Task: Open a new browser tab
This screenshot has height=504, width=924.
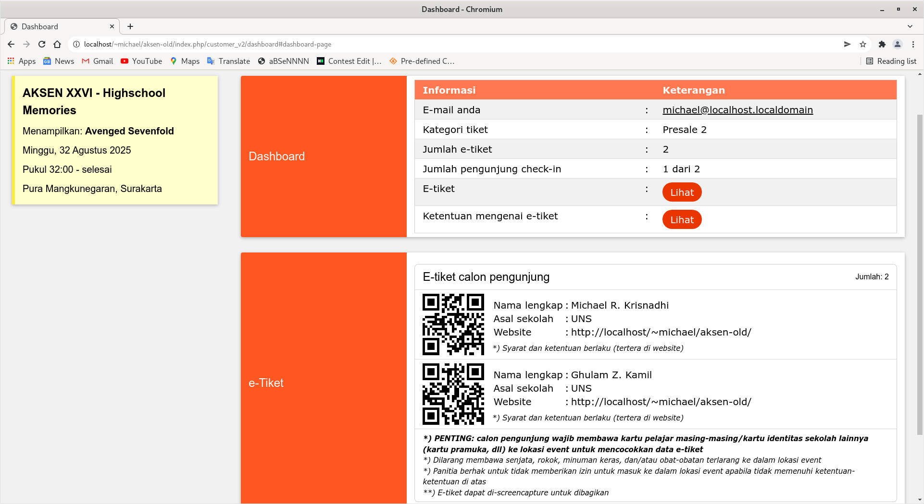Action: click(130, 26)
